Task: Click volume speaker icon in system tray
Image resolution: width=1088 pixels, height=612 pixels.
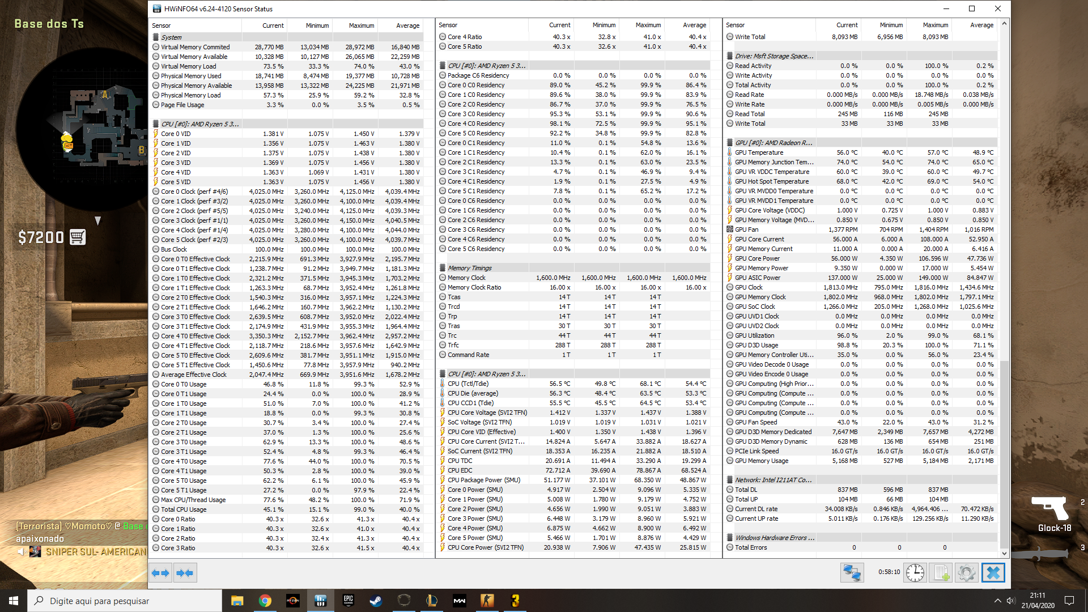Action: point(1011,601)
